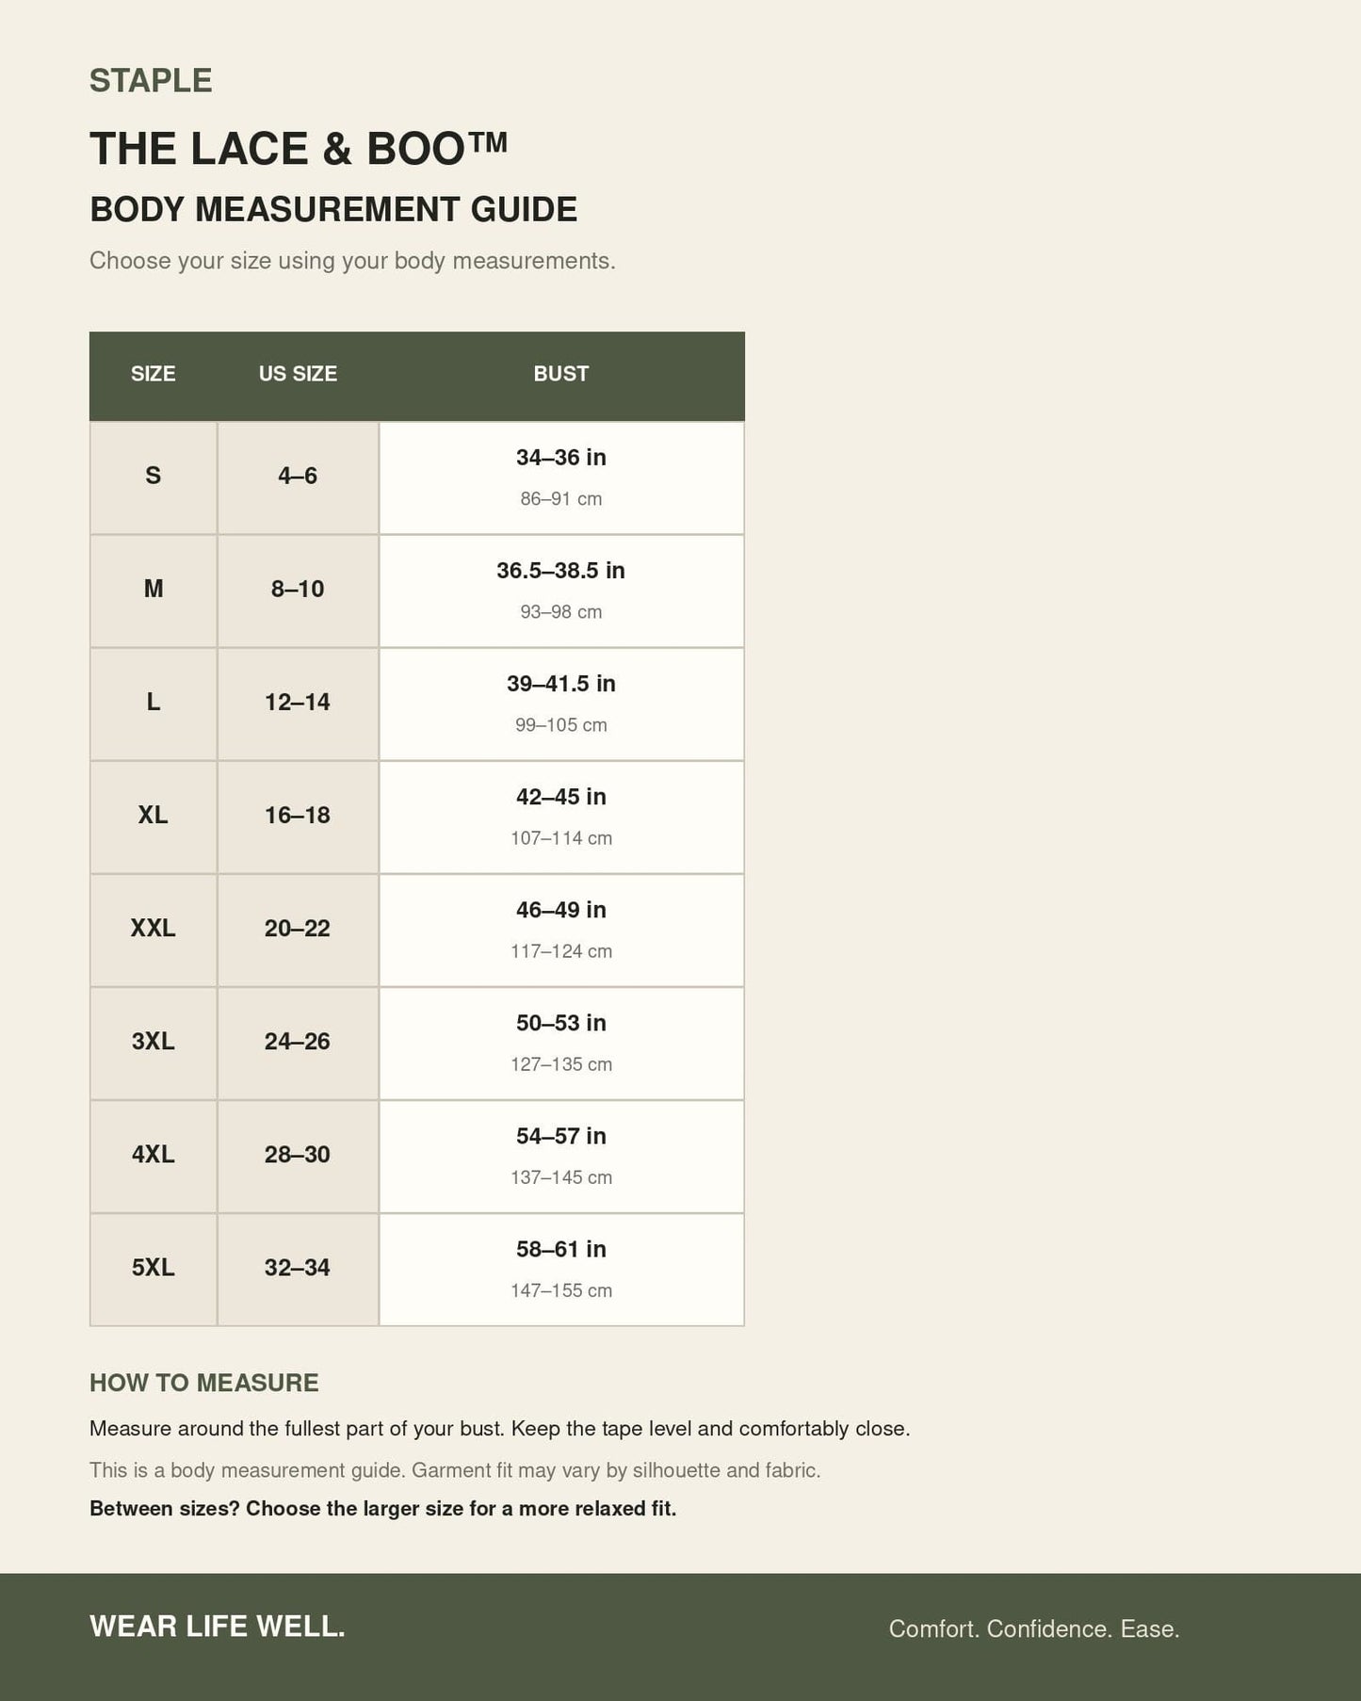The image size is (1361, 1701).
Task: Click the Between sizes advice text
Action: pos(383,1509)
